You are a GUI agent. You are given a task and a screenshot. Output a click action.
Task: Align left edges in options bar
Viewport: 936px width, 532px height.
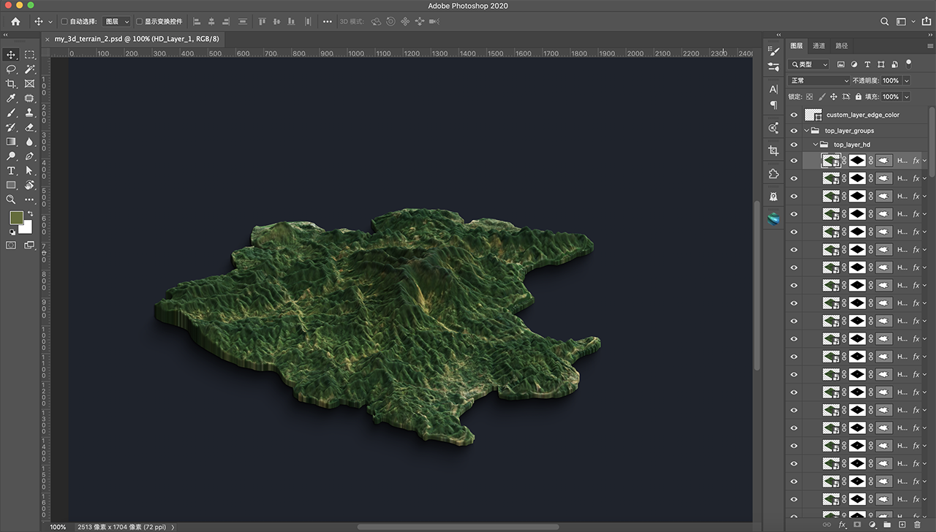point(197,22)
